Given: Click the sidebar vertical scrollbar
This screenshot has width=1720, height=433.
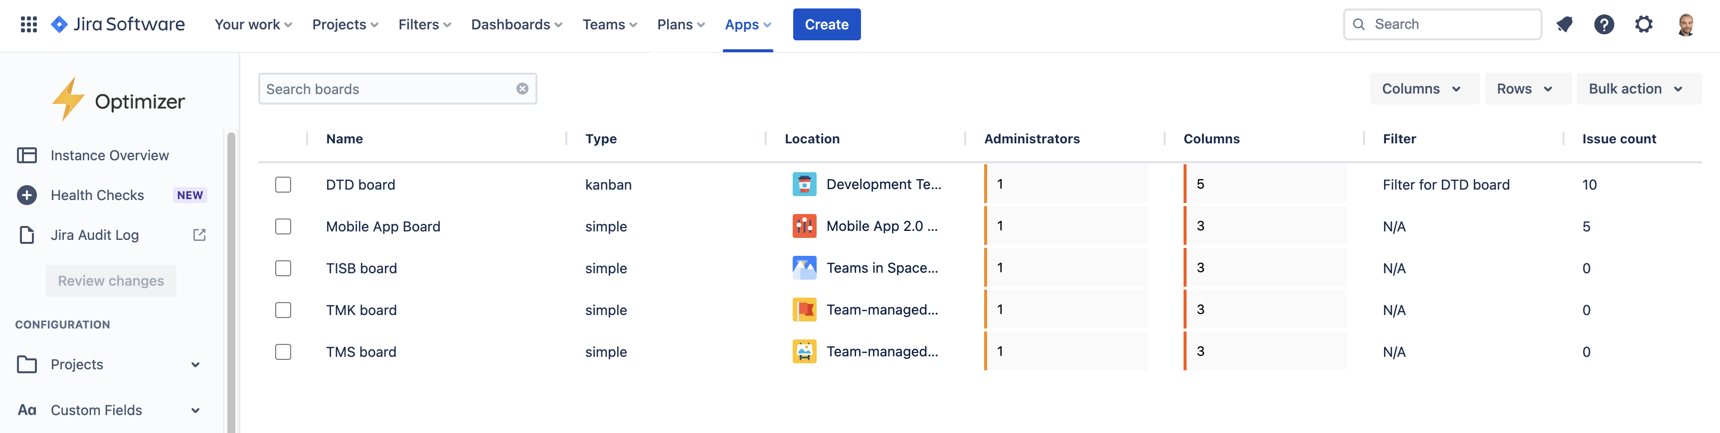Looking at the screenshot, I should [231, 280].
